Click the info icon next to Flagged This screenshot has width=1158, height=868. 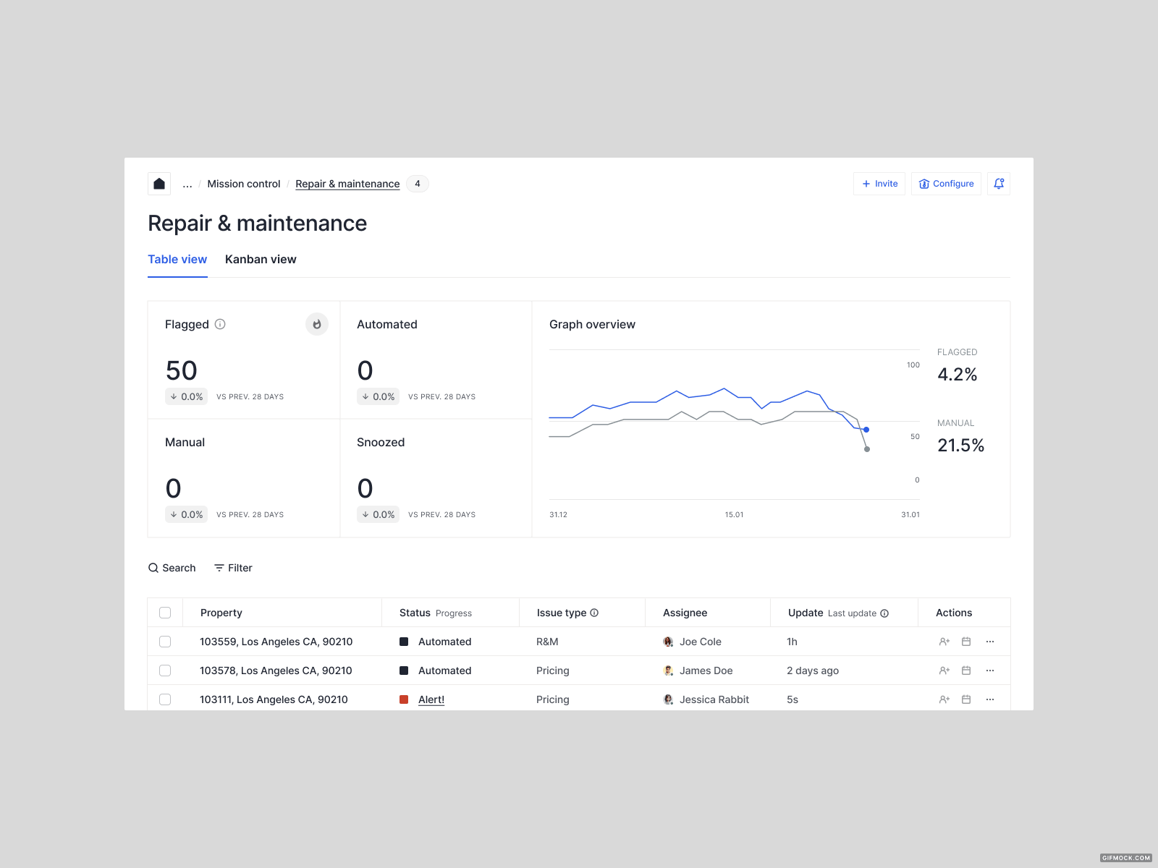pyautogui.click(x=220, y=324)
